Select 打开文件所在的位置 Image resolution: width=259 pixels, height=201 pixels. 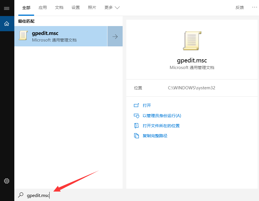tap(161, 126)
